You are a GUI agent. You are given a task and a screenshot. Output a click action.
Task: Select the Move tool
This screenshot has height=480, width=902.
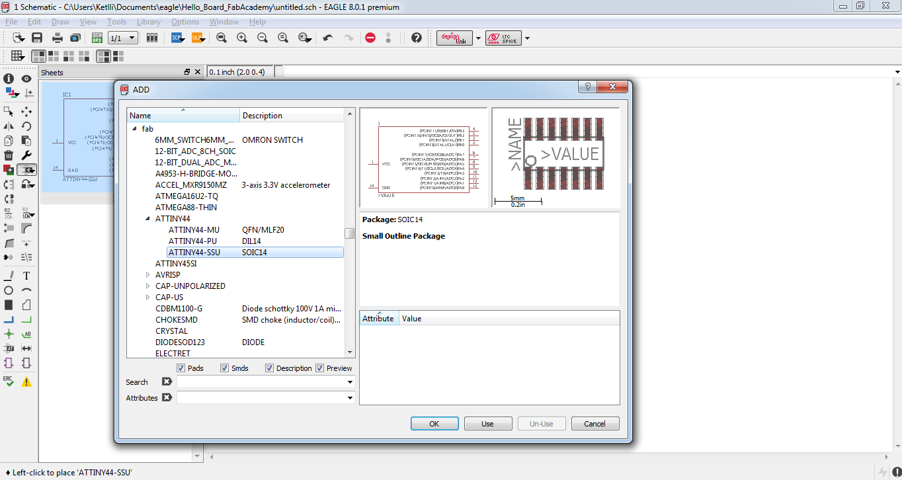click(x=26, y=111)
